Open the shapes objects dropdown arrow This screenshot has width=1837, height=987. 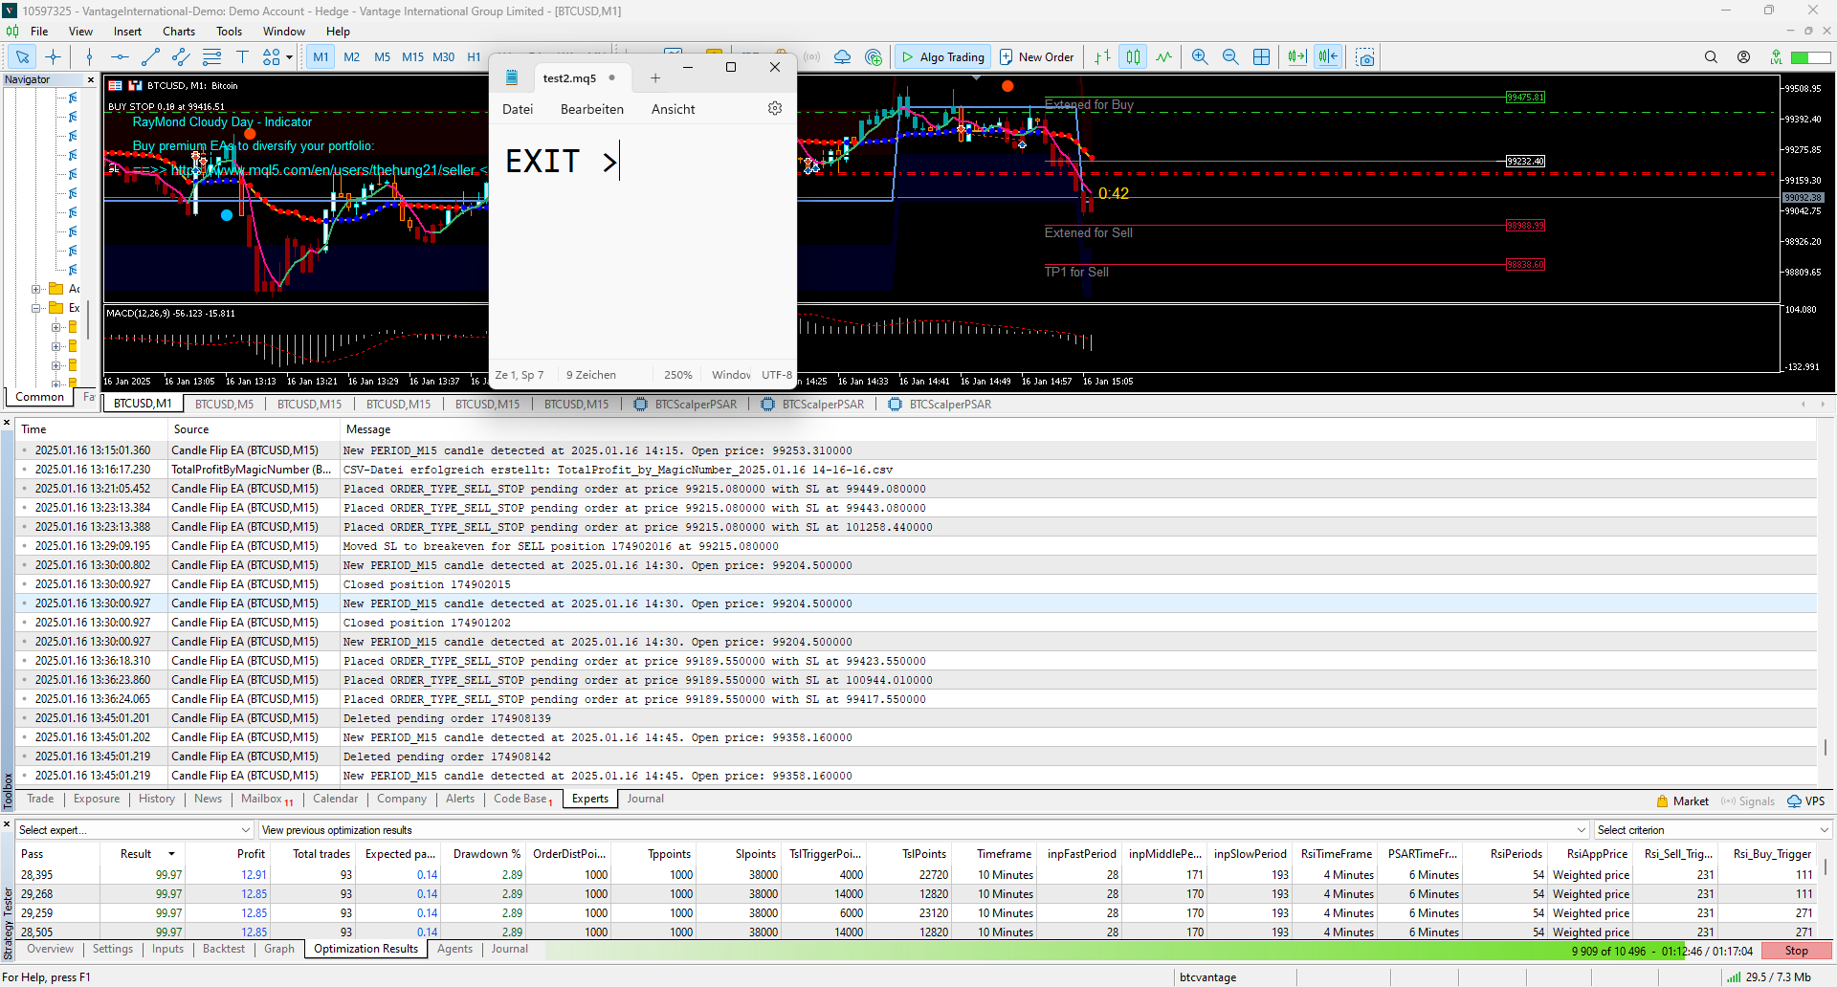click(289, 57)
